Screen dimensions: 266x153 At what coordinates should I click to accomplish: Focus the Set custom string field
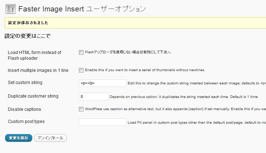tap(103, 83)
